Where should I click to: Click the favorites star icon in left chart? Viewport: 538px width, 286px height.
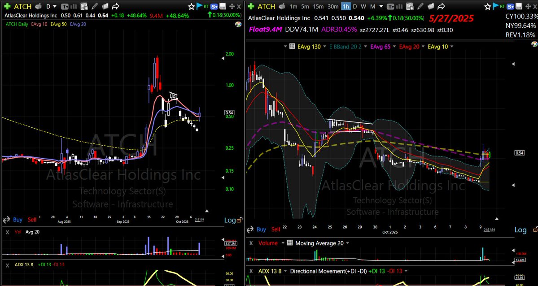pos(192,7)
